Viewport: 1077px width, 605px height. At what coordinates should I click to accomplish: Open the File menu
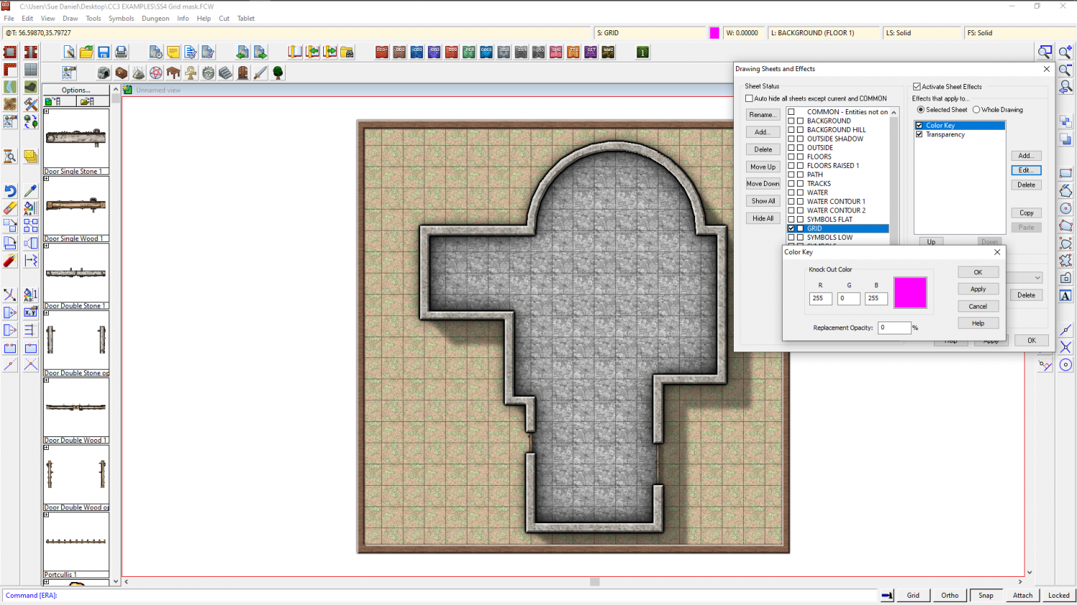pyautogui.click(x=9, y=19)
